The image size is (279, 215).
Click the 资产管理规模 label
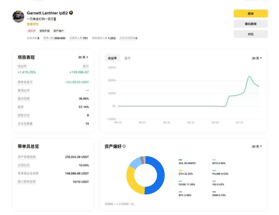pyautogui.click(x=26, y=157)
